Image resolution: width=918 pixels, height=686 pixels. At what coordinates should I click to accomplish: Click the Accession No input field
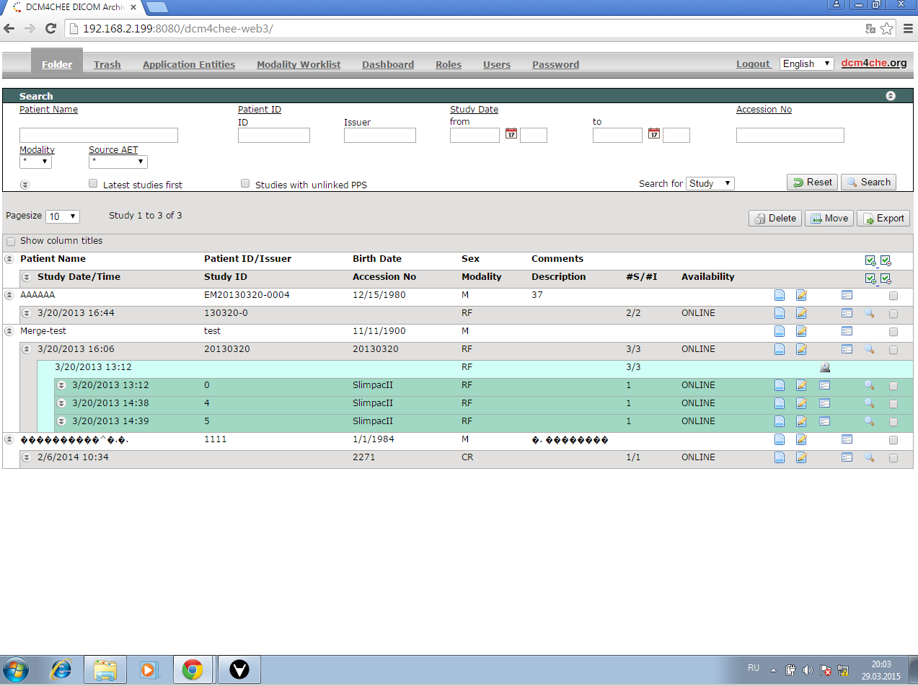point(790,136)
